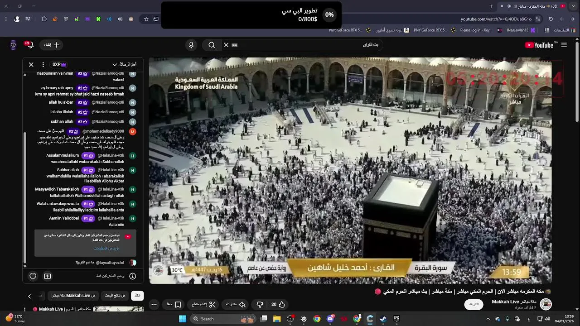Reload the page
The image size is (580, 326).
(x=551, y=19)
